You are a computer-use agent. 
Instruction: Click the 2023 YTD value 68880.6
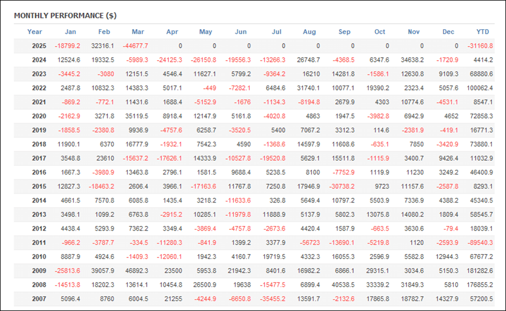click(481, 74)
